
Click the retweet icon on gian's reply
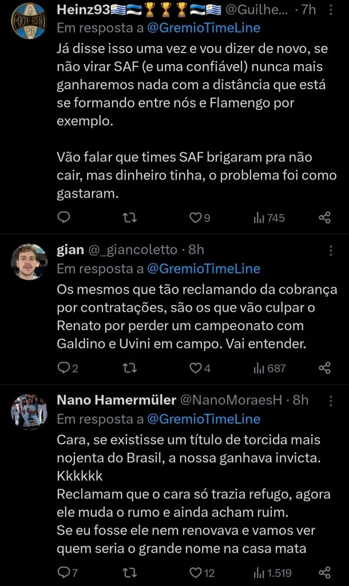130,369
